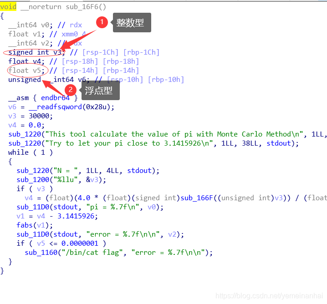Select the constant 30000 assigned to v3
Image resolution: width=327 pixels, height=304 pixels.
pyautogui.click(x=39, y=116)
